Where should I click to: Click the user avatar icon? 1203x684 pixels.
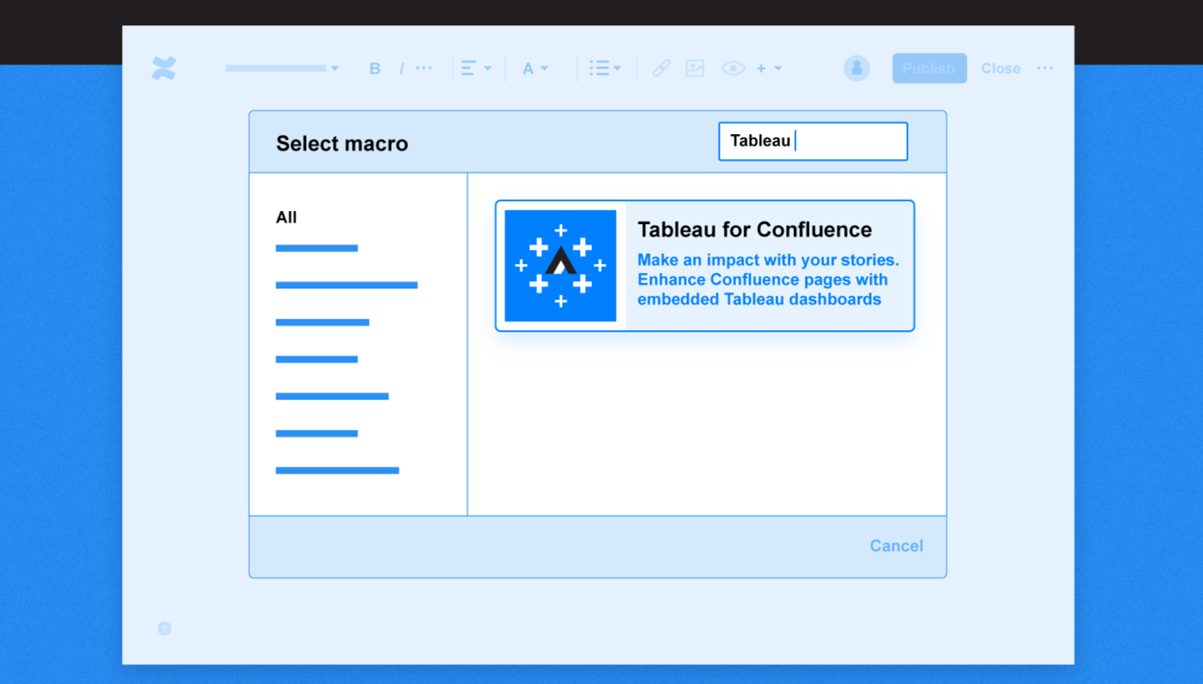(x=856, y=68)
